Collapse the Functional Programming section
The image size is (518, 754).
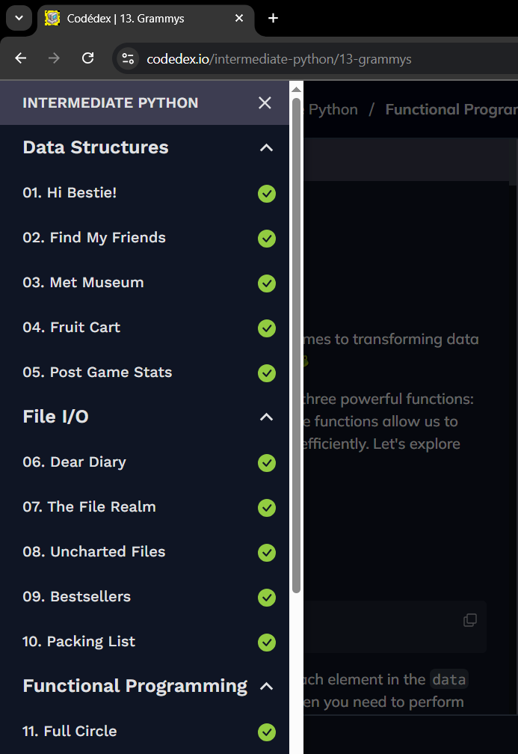(x=266, y=686)
